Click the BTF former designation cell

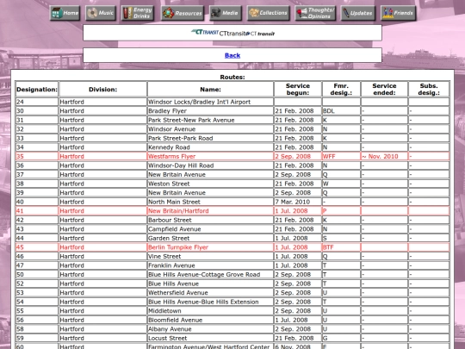[341, 247]
